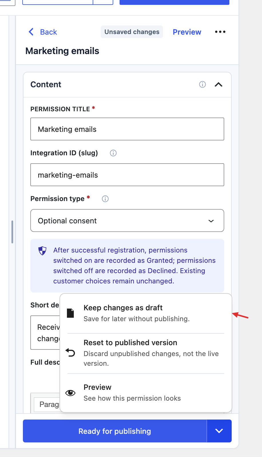Click the 'PERMISSION TITLE' label
Image resolution: width=262 pixels, height=457 pixels.
point(60,109)
